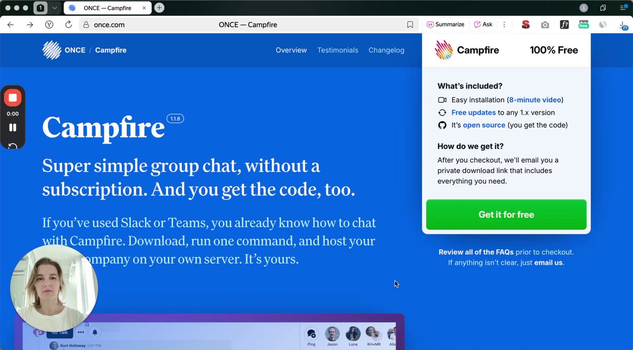The image size is (633, 350).
Task: Click the KH+MR avatar in the chat preview
Action: pyautogui.click(x=373, y=333)
